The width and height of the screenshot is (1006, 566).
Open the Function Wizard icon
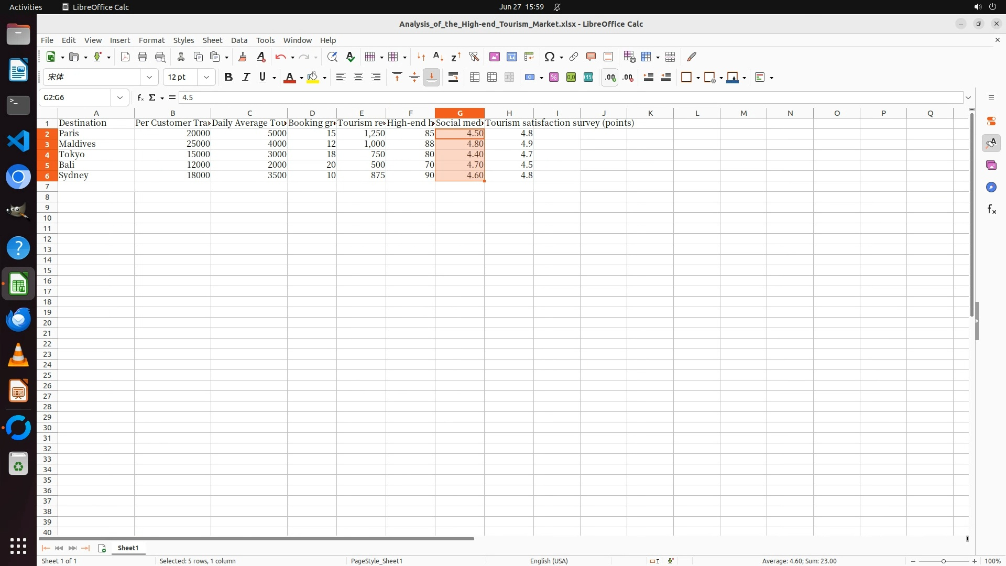click(x=140, y=97)
